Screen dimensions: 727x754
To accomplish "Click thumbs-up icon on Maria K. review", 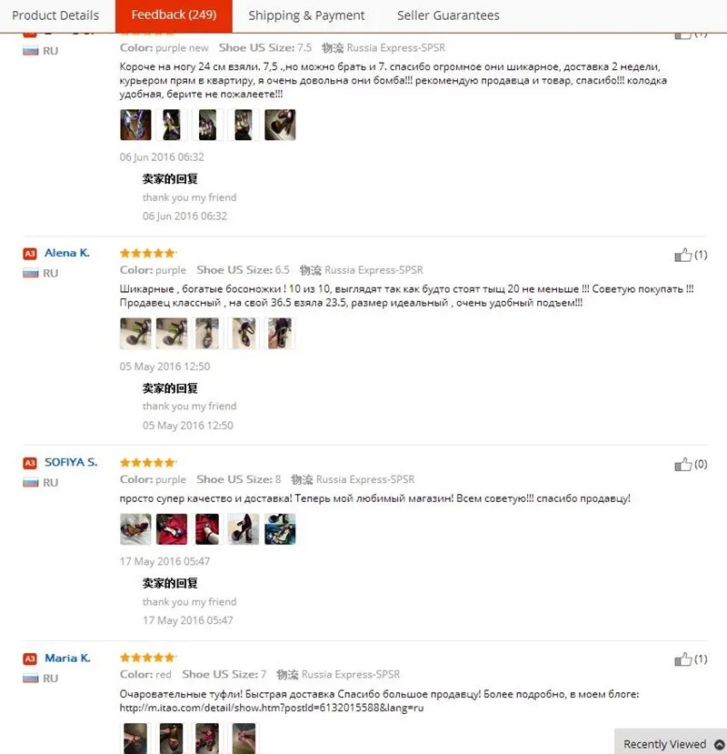I will [682, 658].
